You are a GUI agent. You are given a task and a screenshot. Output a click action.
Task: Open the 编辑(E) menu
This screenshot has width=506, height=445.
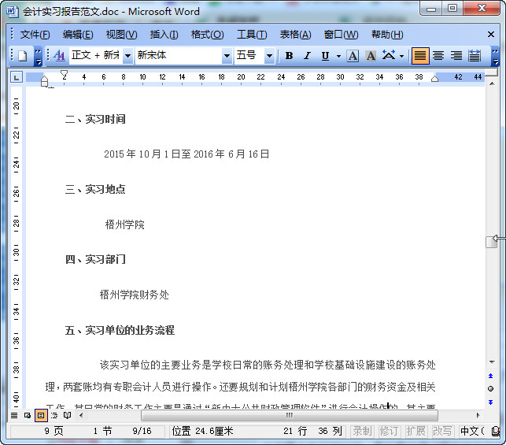78,35
